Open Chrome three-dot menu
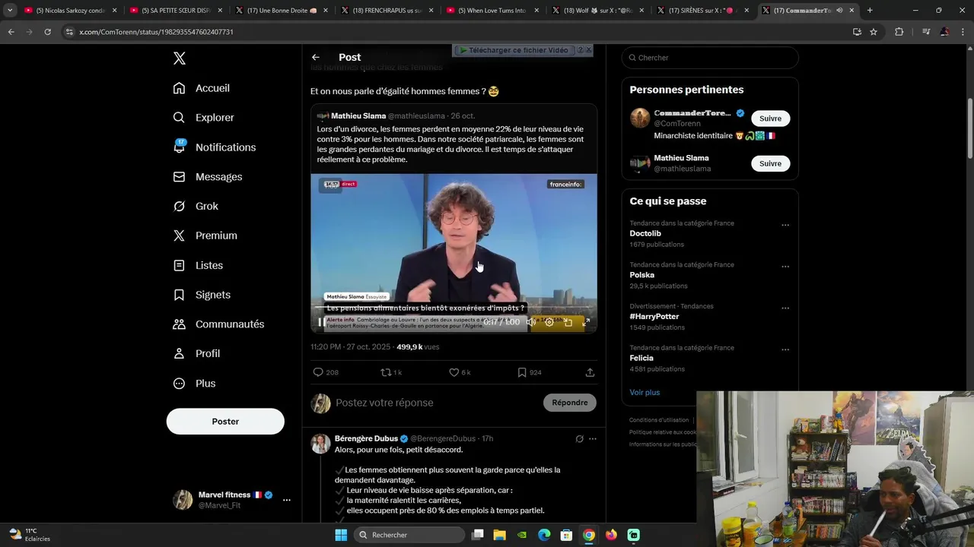 point(962,32)
